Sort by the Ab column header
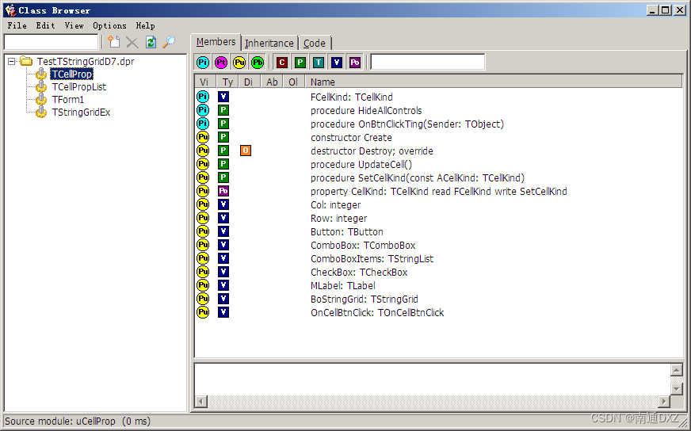This screenshot has height=431, width=691. 272,82
